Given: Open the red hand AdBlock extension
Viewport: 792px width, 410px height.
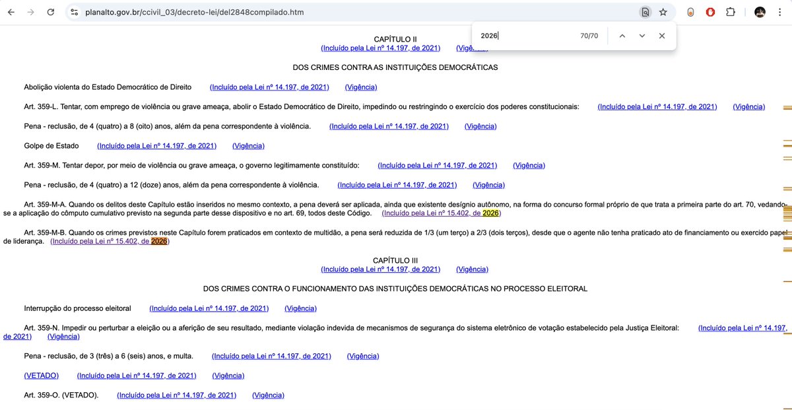Looking at the screenshot, I should 711,12.
